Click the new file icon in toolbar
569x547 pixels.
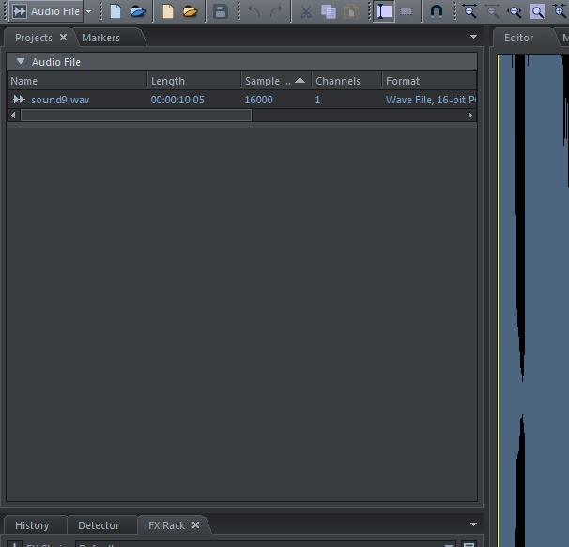coord(115,11)
